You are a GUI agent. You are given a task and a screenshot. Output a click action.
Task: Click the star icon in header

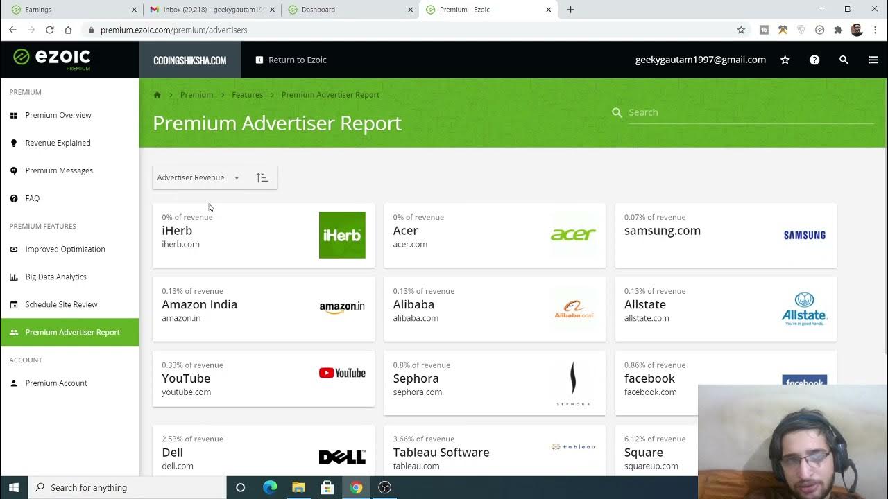pyautogui.click(x=785, y=60)
